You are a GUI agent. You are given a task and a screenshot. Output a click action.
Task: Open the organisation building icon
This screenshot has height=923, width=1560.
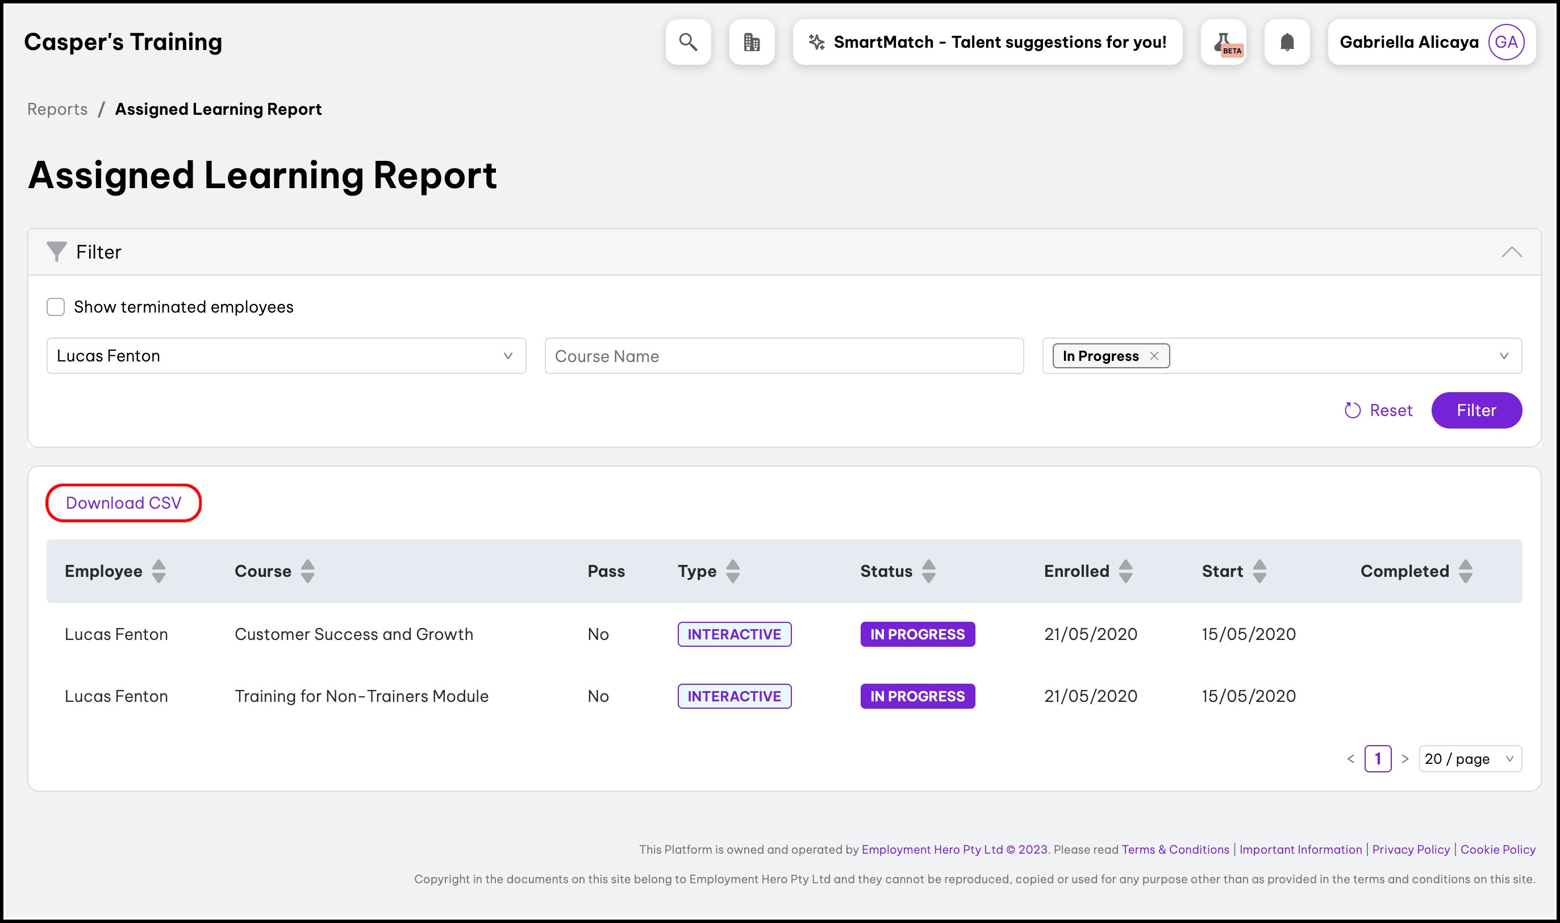[752, 42]
